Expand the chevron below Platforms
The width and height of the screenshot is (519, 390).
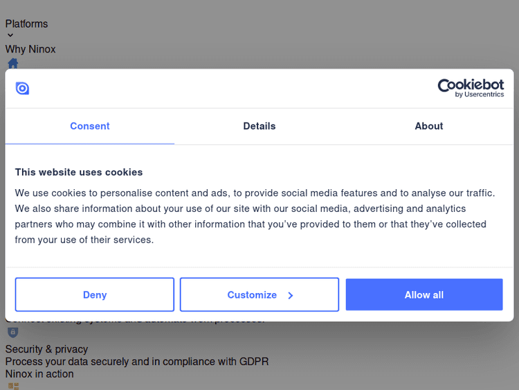[10, 35]
